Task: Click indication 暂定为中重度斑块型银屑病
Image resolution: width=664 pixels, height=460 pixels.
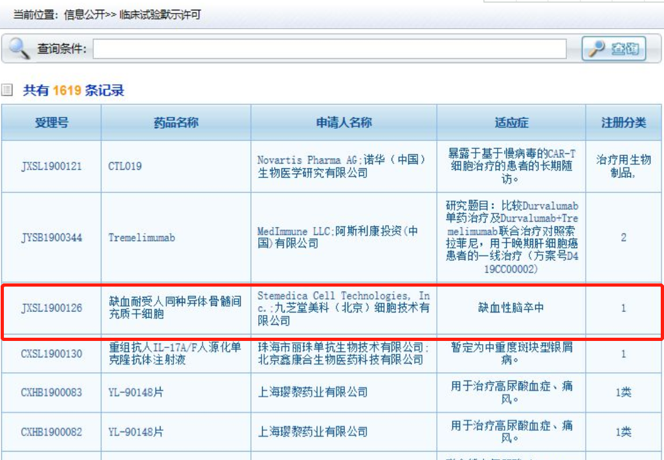Action: coord(511,354)
